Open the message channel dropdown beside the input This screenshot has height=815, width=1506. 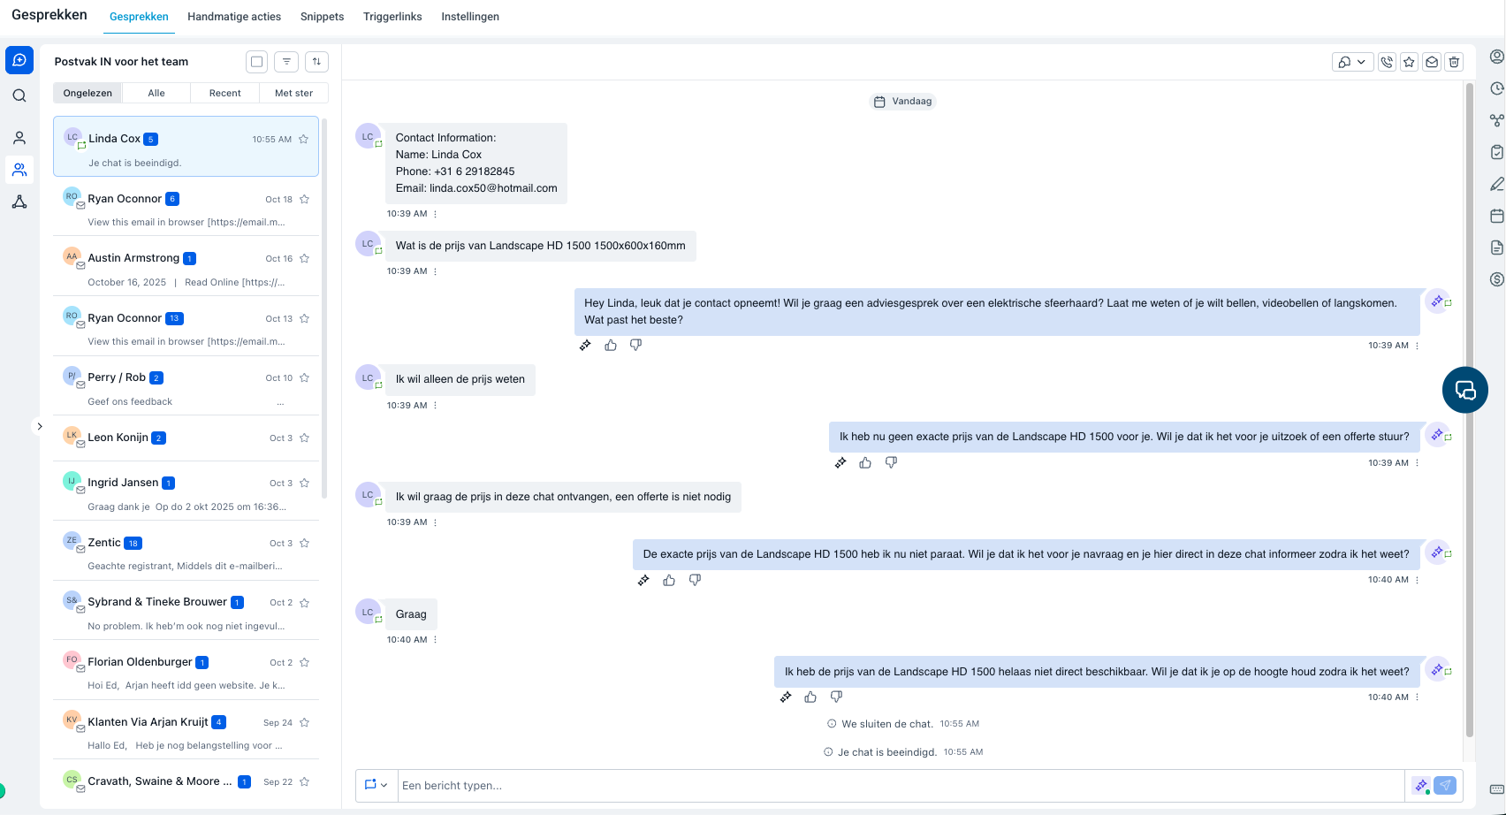point(376,785)
